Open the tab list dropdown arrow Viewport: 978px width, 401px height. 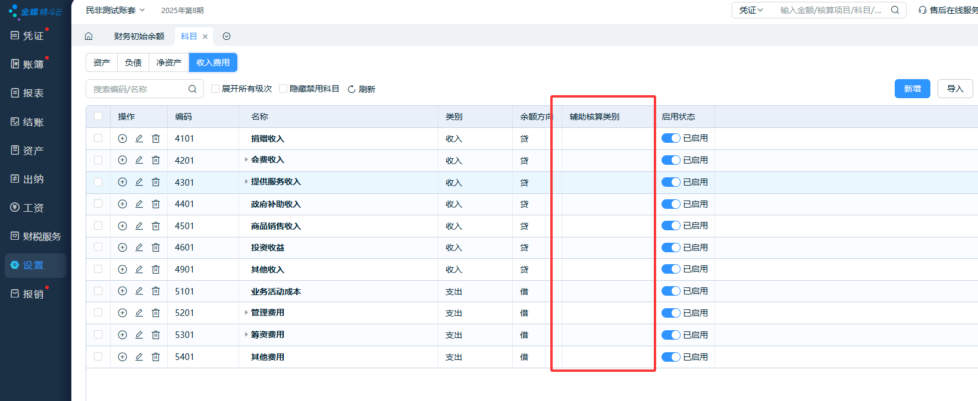tap(227, 36)
